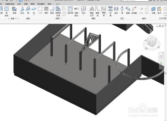Minimize the 3D view window
167x121 pixels.
pos(157,26)
